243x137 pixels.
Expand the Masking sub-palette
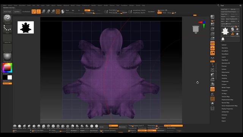tap(224, 75)
